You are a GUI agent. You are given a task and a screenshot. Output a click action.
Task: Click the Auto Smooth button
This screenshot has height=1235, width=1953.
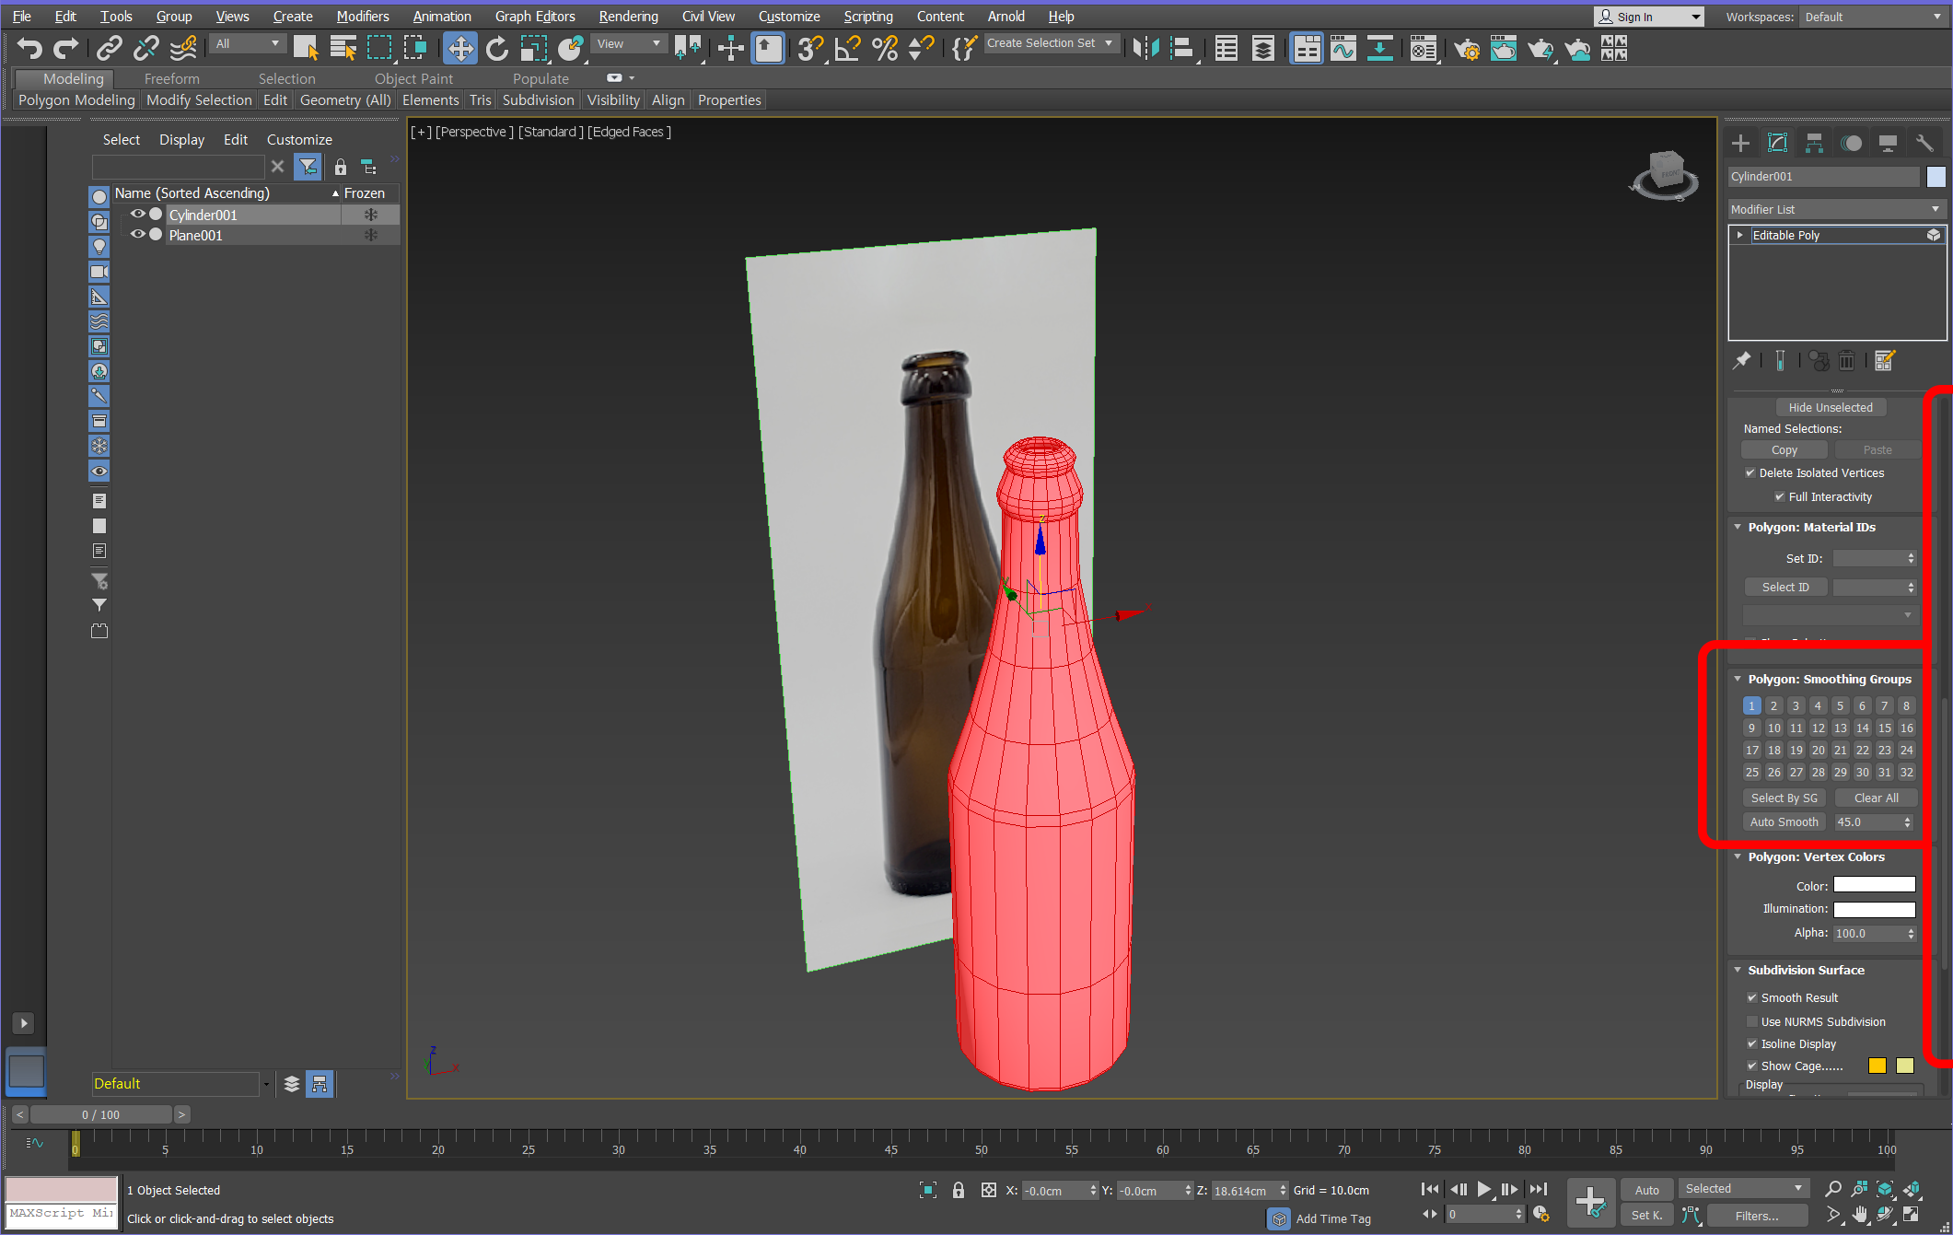[x=1784, y=821]
